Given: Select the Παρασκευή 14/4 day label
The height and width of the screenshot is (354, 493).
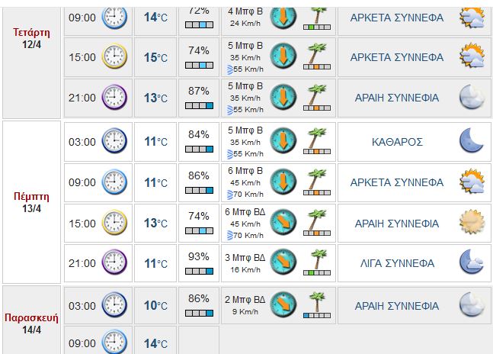Looking at the screenshot, I should click(31, 323).
